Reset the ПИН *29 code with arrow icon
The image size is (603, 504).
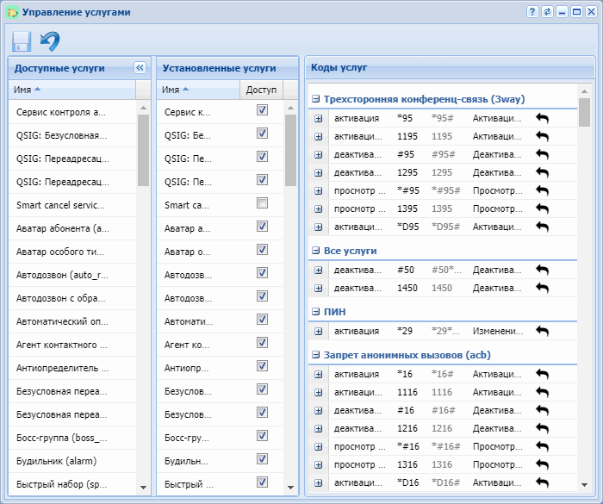[542, 331]
